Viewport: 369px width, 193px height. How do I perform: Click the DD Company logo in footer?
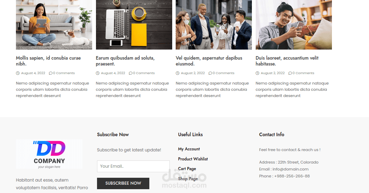tap(49, 154)
